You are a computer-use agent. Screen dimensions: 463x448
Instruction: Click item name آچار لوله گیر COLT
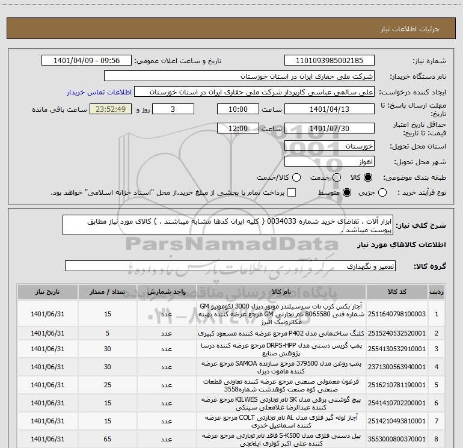[281, 421]
